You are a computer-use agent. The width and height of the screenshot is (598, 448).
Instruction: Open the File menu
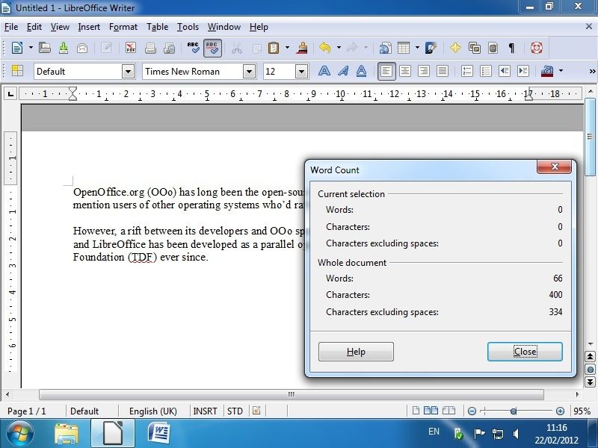tap(11, 27)
